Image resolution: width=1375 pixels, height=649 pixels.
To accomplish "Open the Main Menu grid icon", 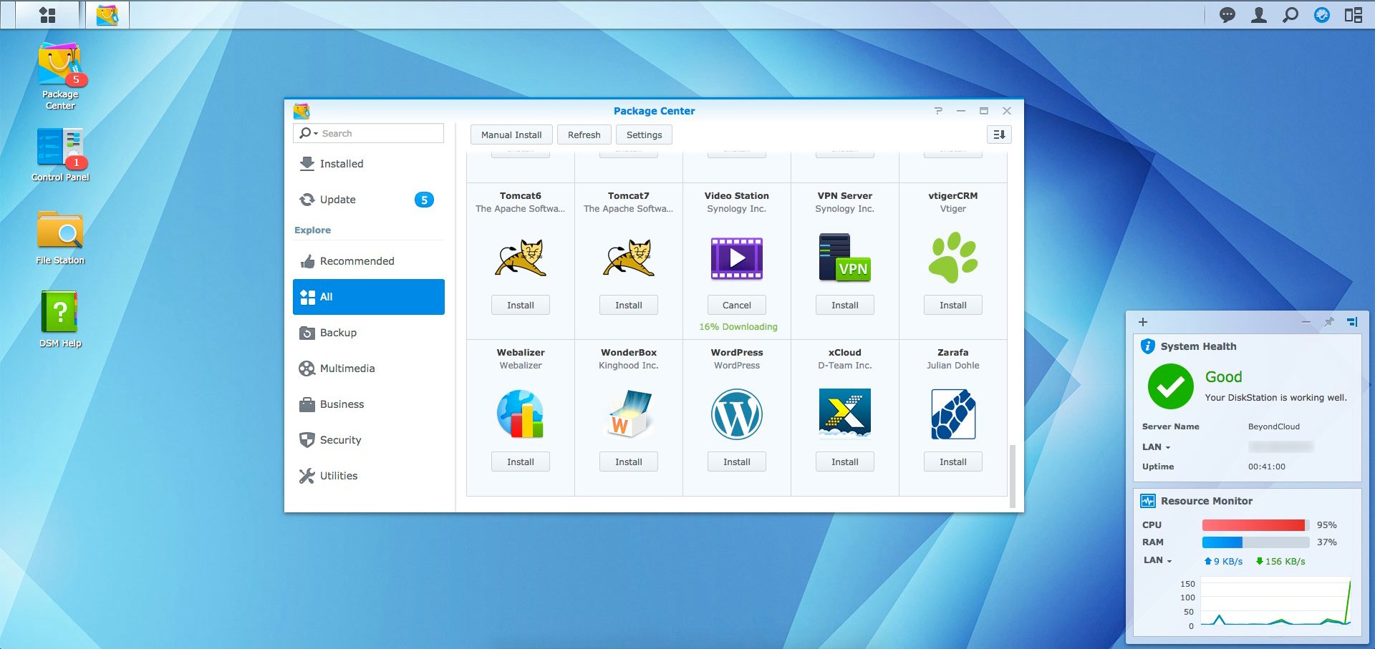I will (47, 15).
